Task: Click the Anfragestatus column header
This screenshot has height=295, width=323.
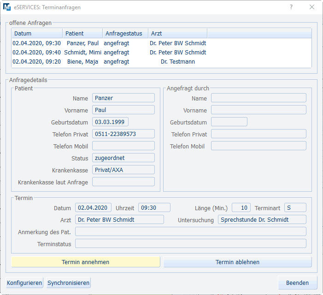Action: [125, 34]
